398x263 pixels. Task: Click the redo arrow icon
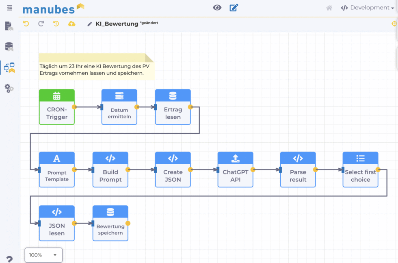click(41, 24)
